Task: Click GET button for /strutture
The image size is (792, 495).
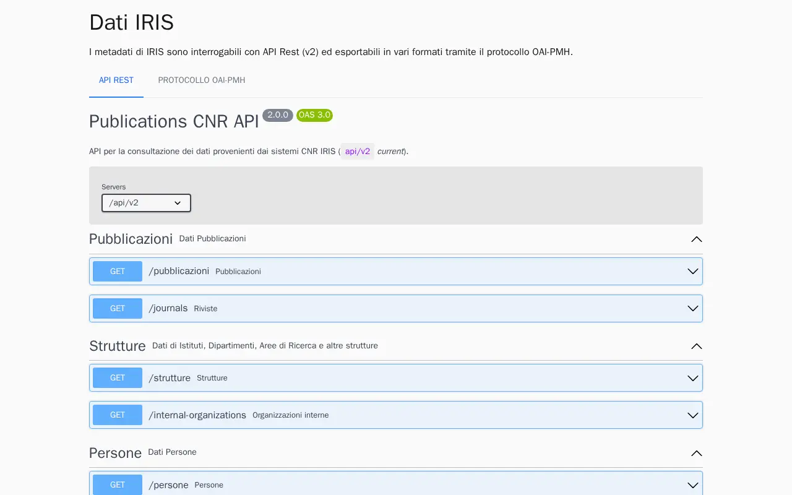Action: [118, 378]
